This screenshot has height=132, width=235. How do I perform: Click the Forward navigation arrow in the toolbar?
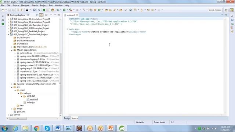(x=159, y=10)
